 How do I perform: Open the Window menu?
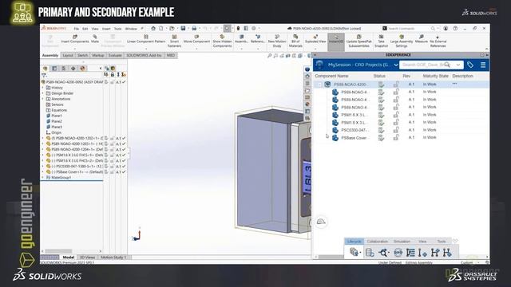tap(131, 29)
